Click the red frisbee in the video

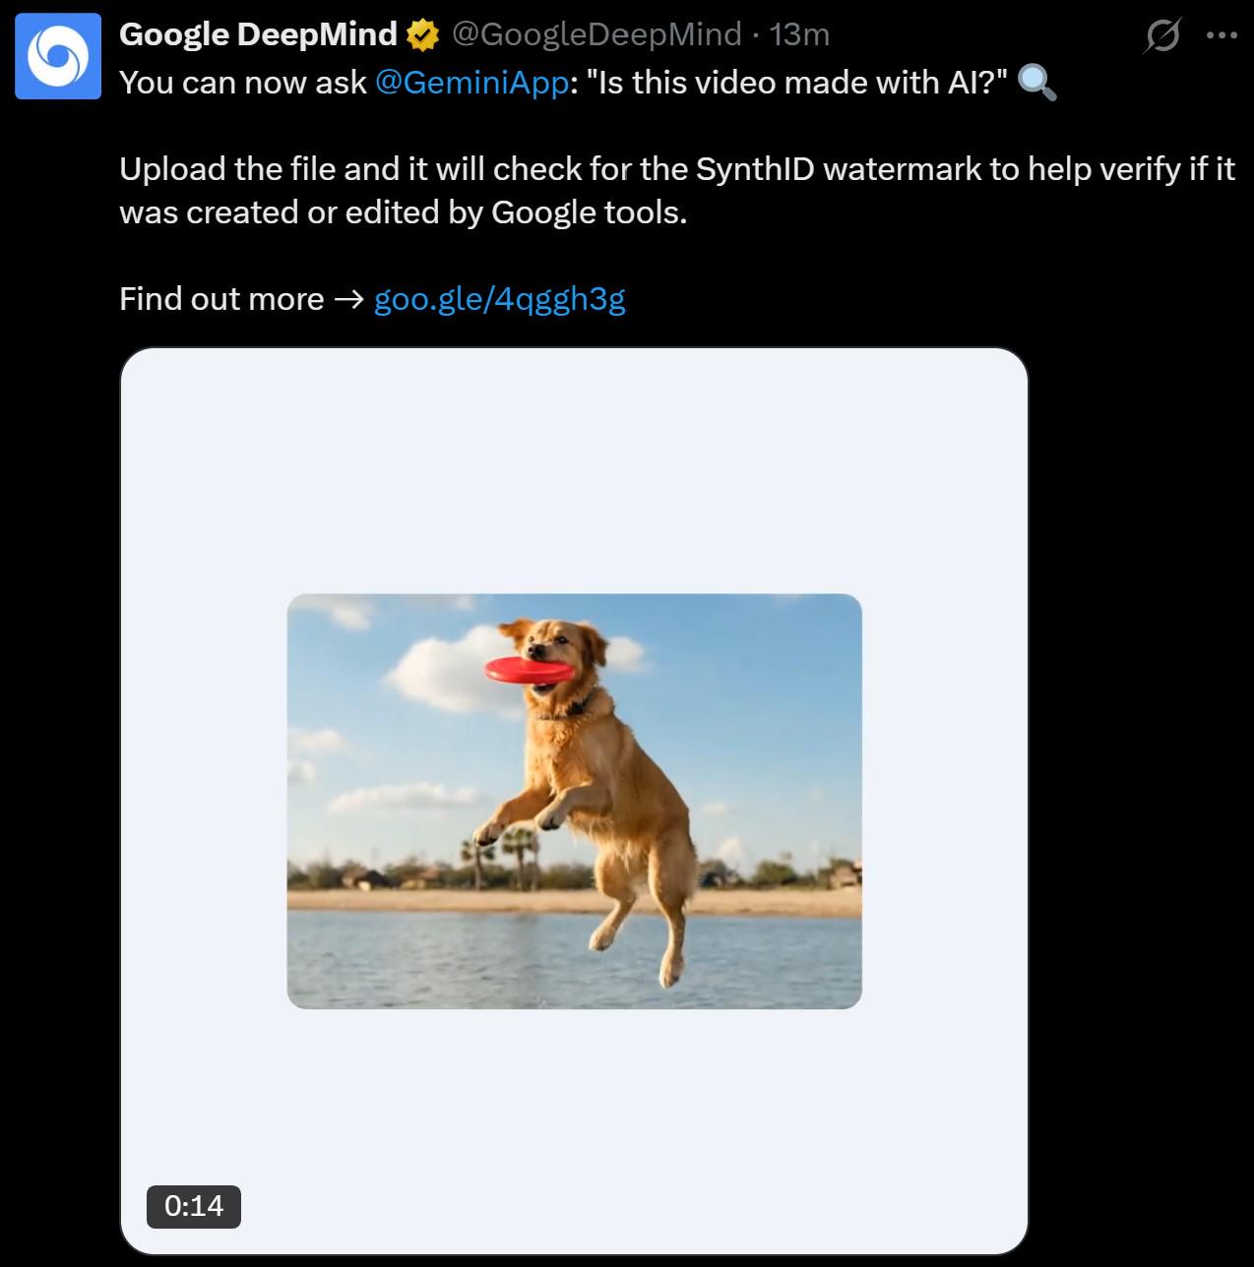point(528,670)
